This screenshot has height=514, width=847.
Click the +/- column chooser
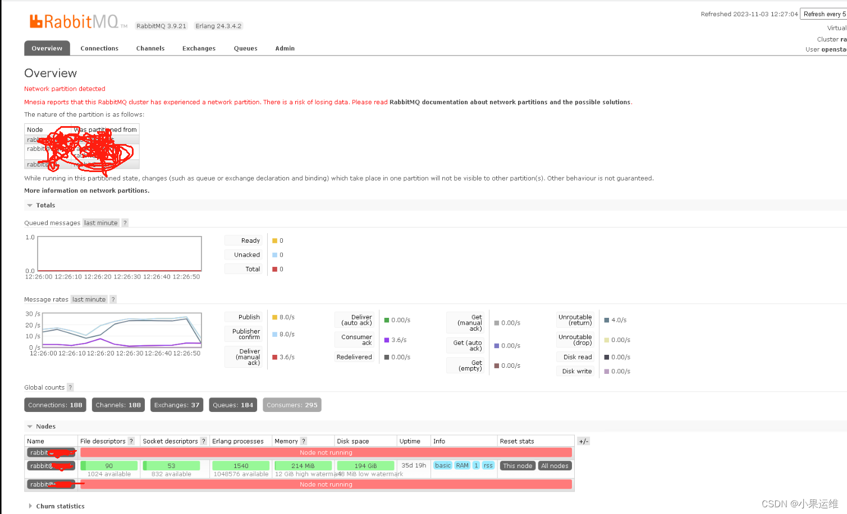pyautogui.click(x=584, y=441)
